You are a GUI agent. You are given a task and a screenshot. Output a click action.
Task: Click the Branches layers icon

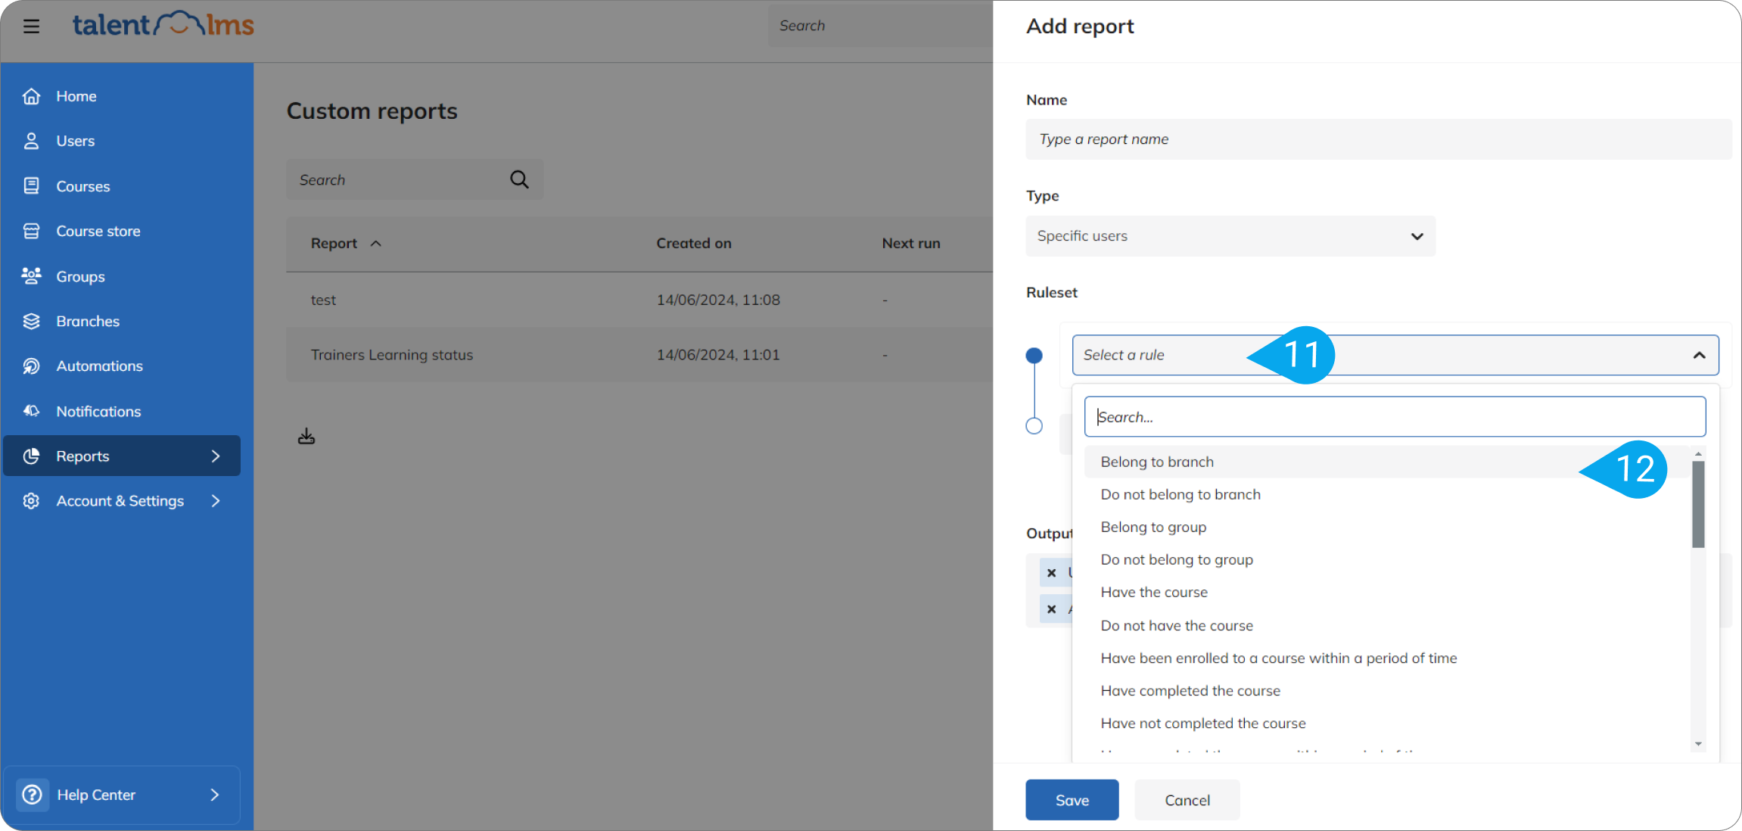[x=31, y=321]
